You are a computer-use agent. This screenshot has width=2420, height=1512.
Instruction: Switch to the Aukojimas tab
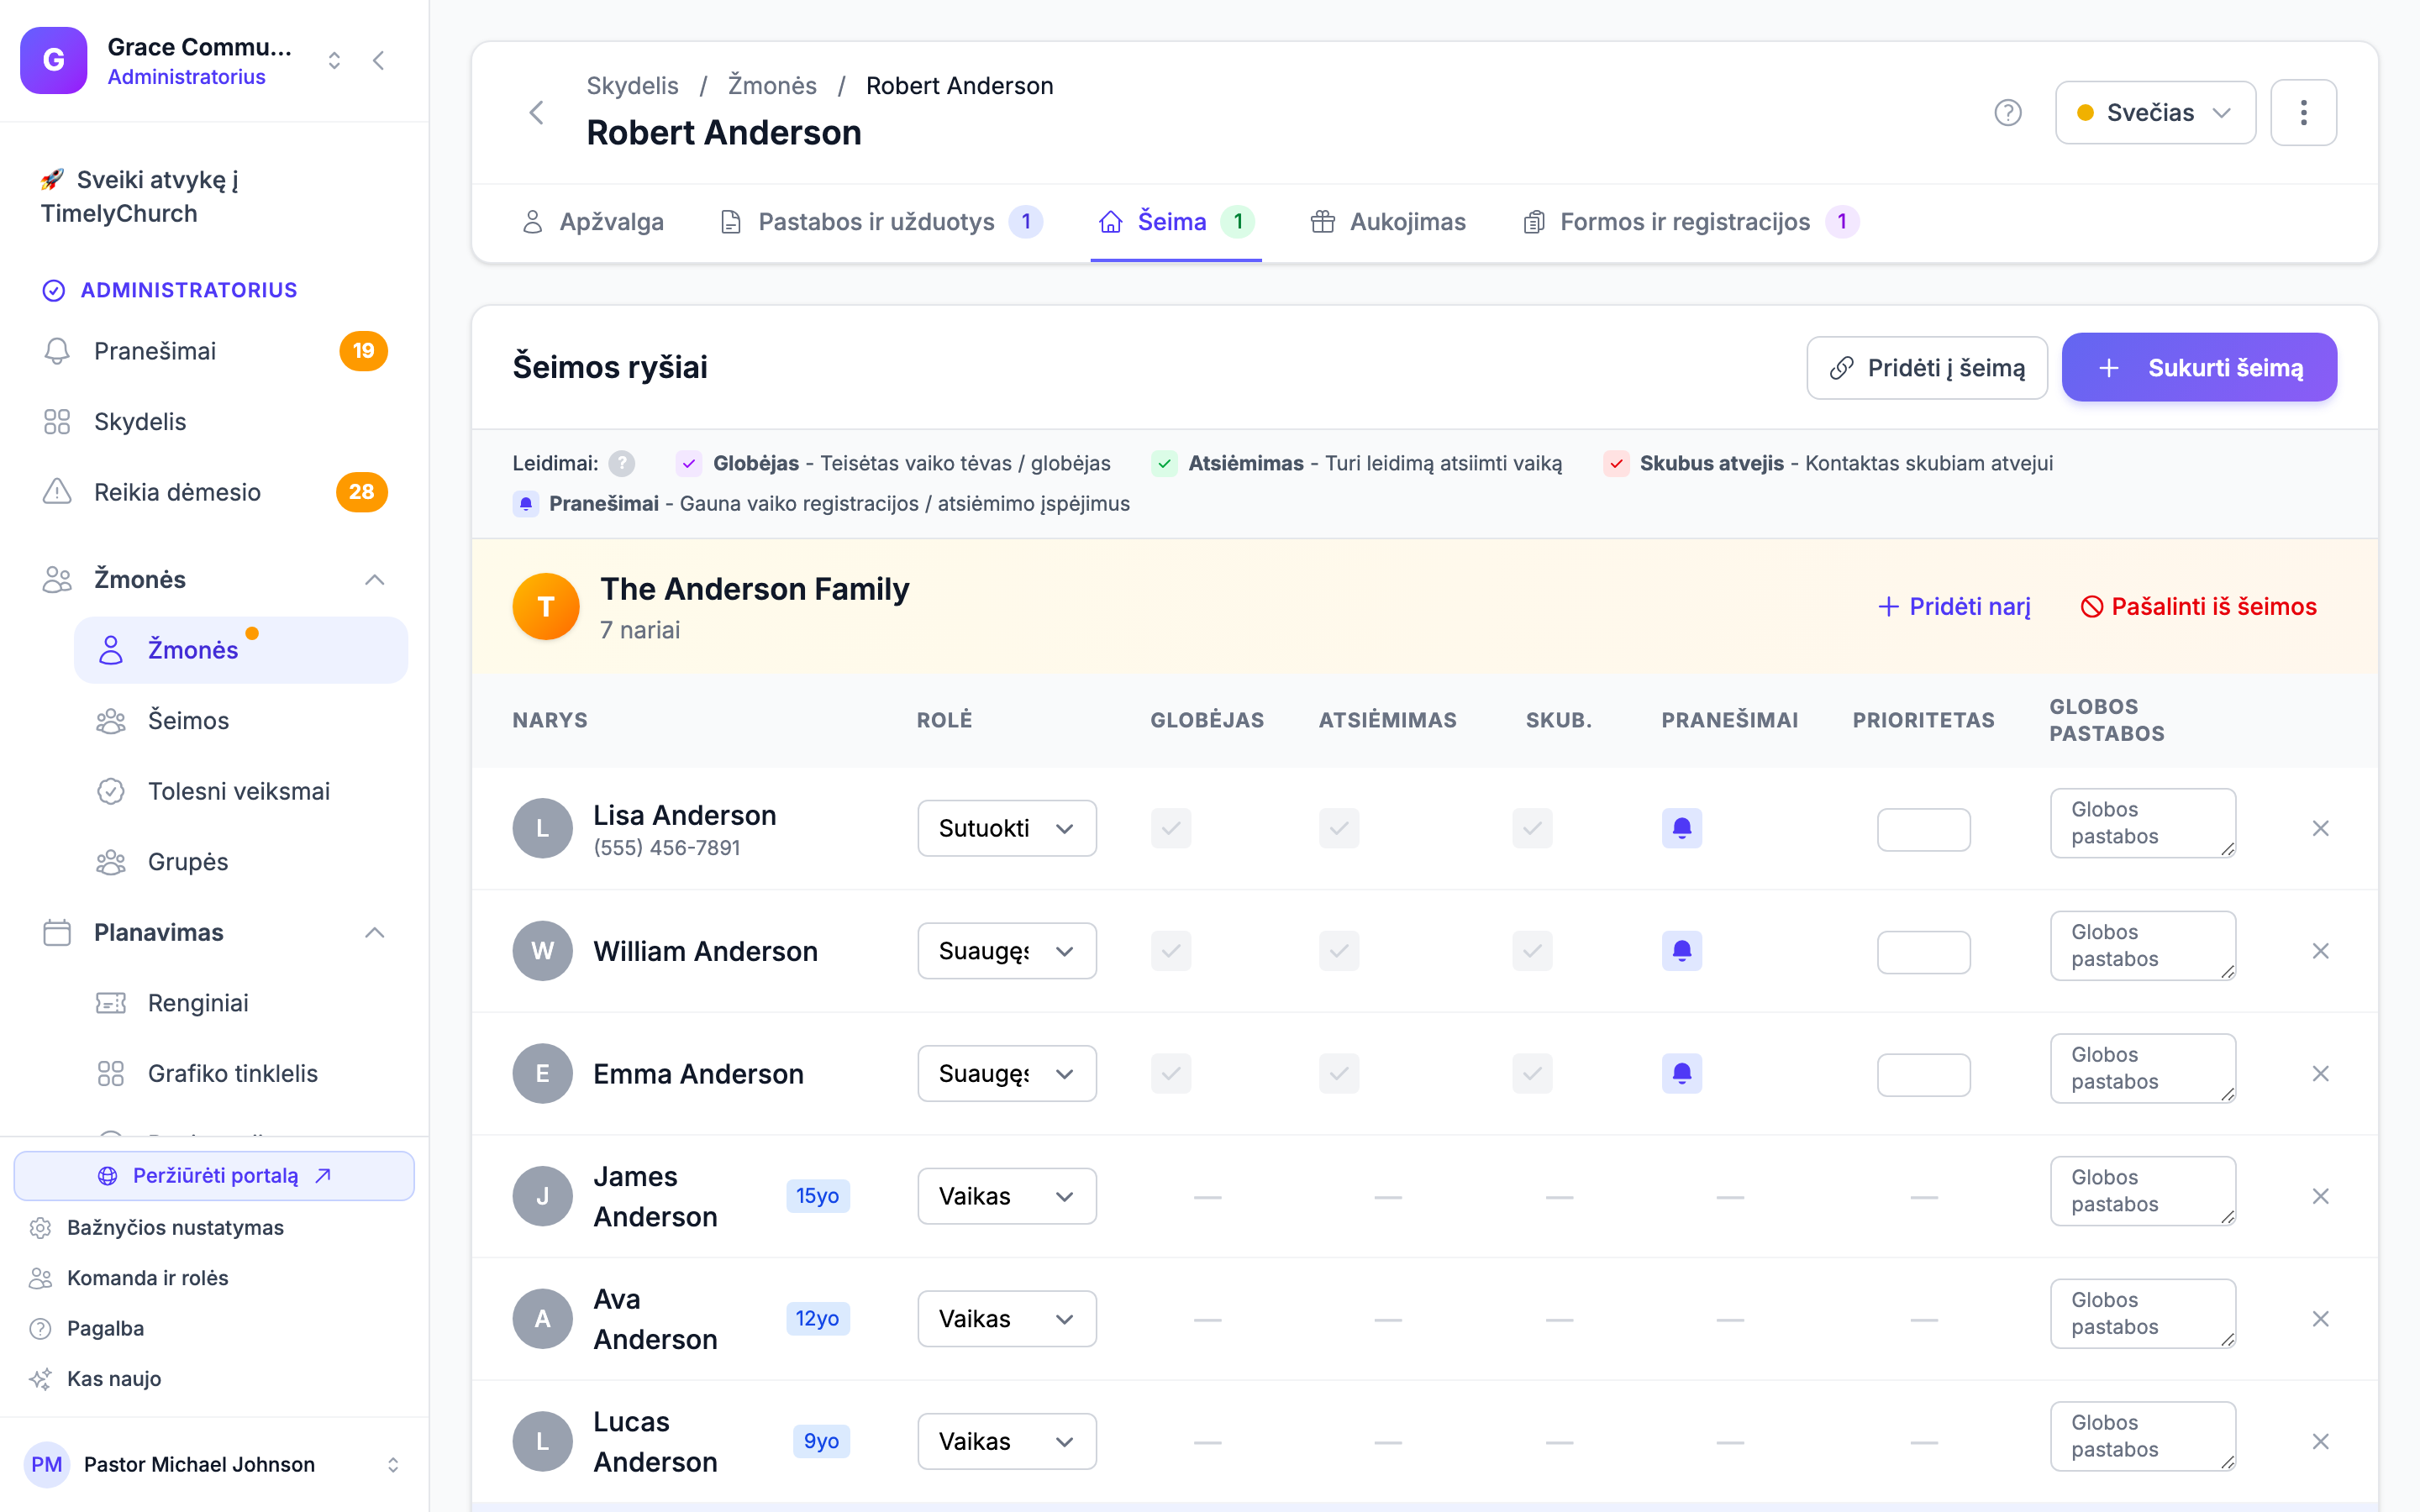tap(1388, 222)
